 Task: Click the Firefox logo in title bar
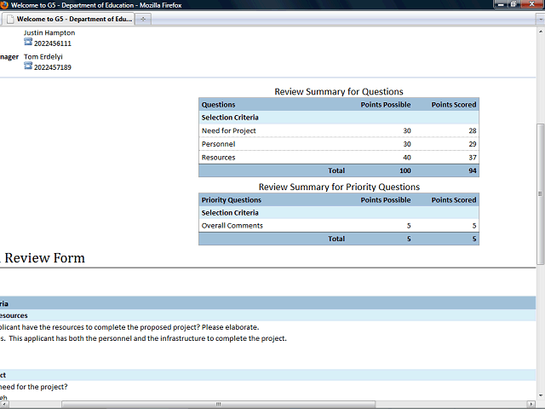point(5,4)
